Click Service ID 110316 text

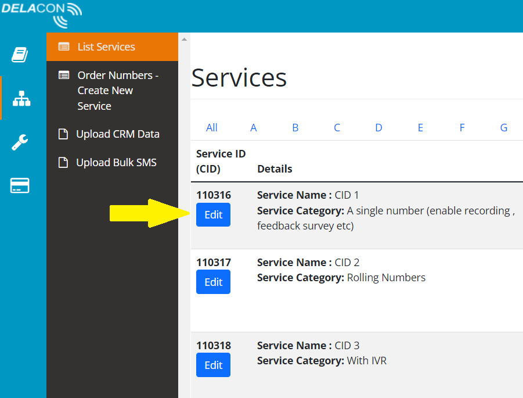[x=214, y=195]
